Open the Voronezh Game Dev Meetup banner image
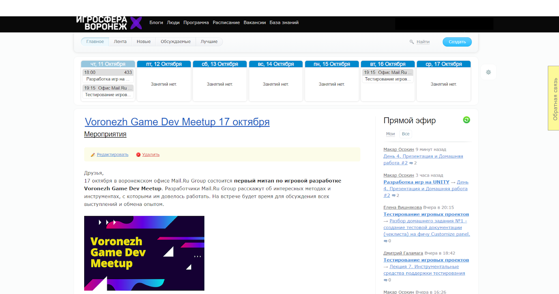The image size is (559, 294). (144, 253)
